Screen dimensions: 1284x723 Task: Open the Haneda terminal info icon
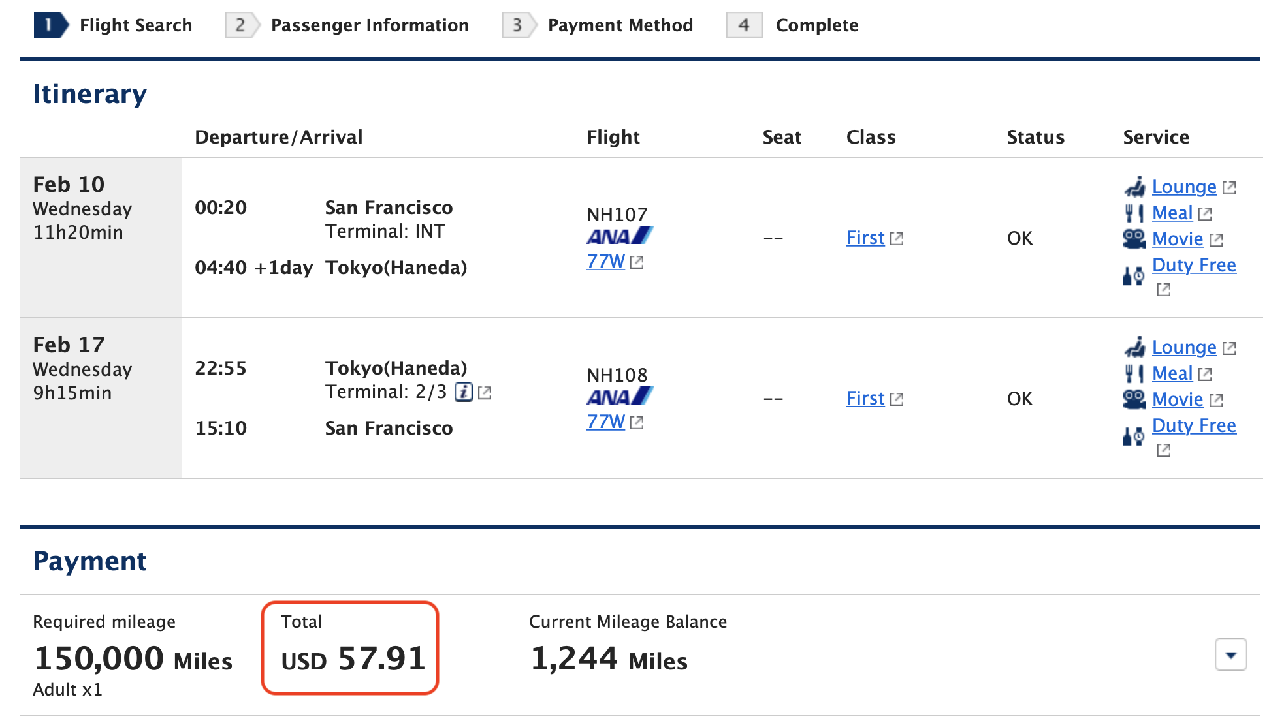(x=464, y=392)
